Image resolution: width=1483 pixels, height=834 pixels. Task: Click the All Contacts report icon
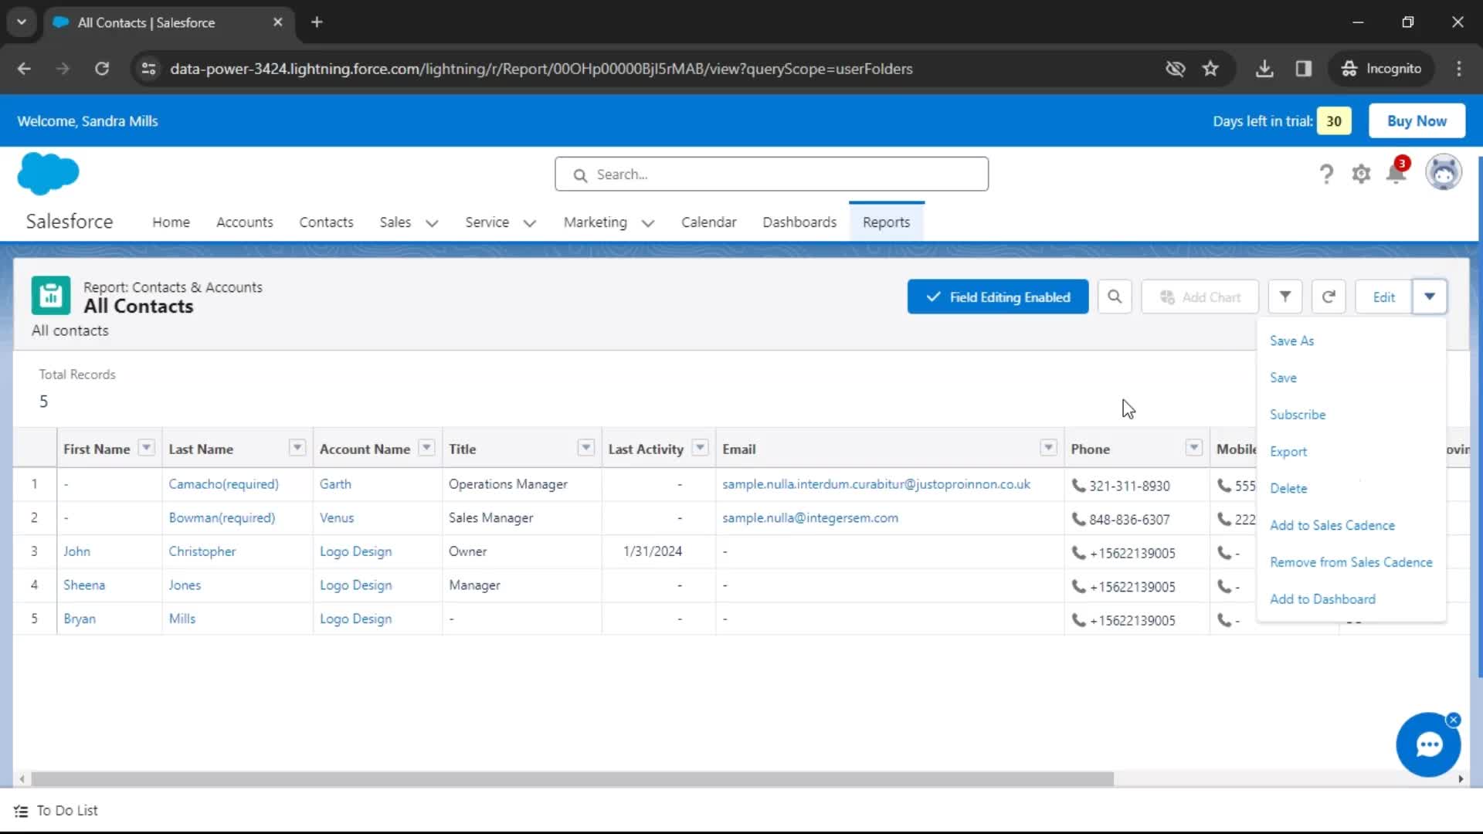tap(51, 296)
